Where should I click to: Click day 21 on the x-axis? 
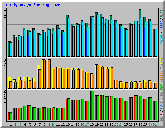(x=106, y=124)
